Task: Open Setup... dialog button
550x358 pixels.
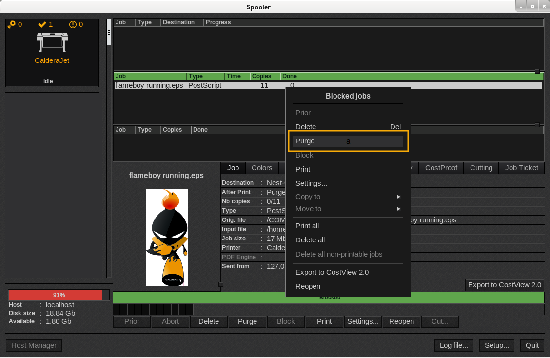Action: (x=497, y=345)
